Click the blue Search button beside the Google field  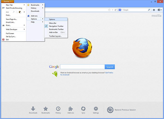tap(110, 67)
